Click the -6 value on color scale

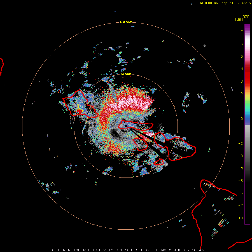pos(241,193)
